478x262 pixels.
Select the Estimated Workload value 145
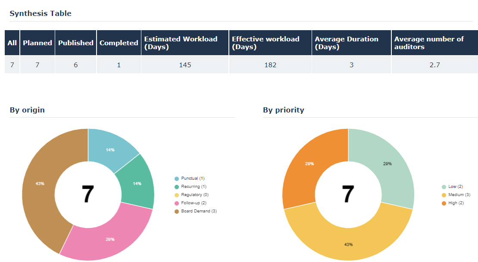pyautogui.click(x=185, y=65)
